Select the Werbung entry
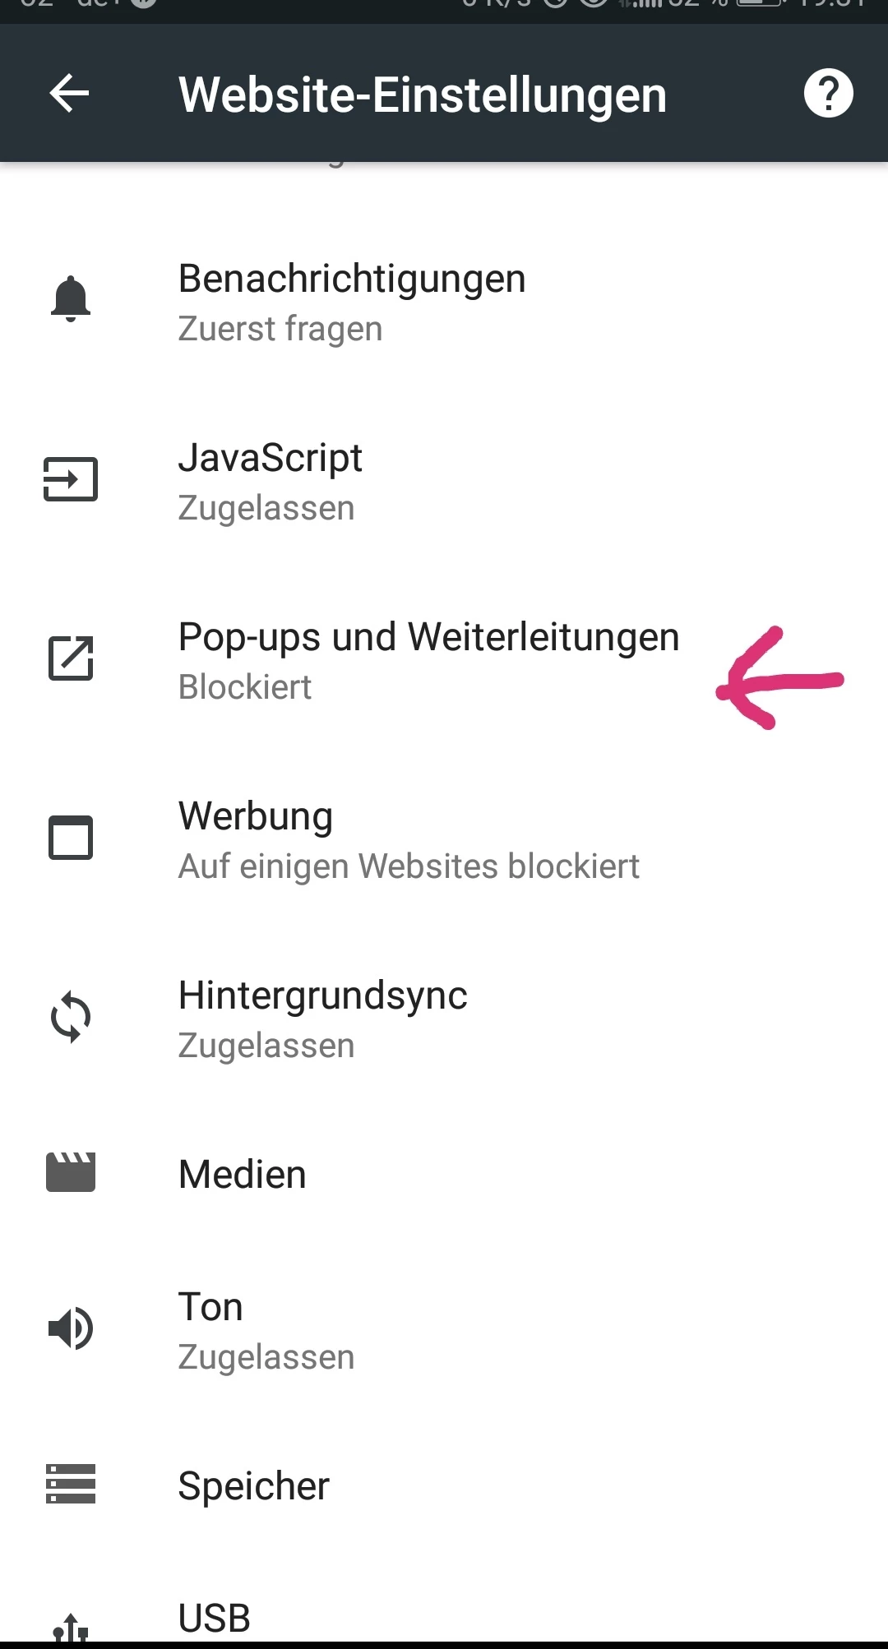Viewport: 888px width, 1649px height. pos(409,840)
